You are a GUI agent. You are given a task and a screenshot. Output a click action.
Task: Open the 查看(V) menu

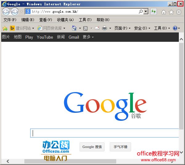coord(46,20)
